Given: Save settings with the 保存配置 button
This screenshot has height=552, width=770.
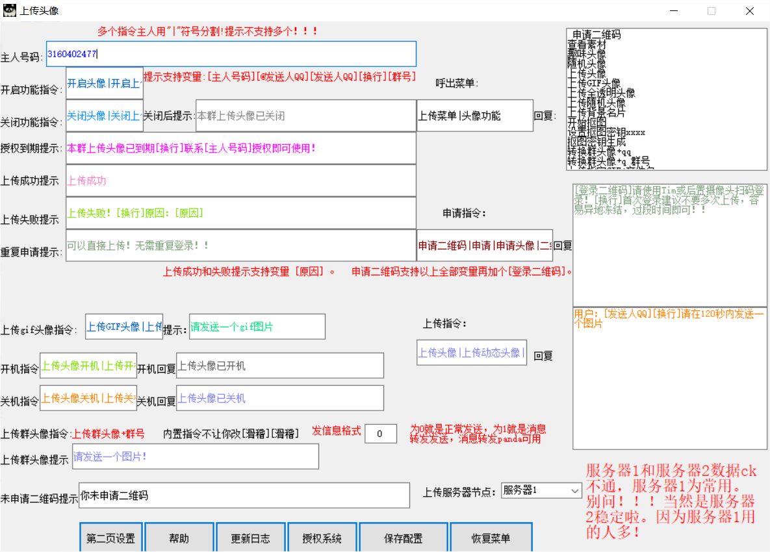Looking at the screenshot, I should tap(403, 538).
